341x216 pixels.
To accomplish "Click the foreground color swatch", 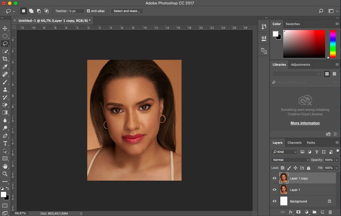I will pos(275,33).
